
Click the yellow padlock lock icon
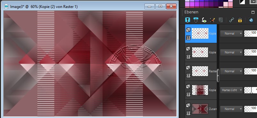click(x=240, y=20)
